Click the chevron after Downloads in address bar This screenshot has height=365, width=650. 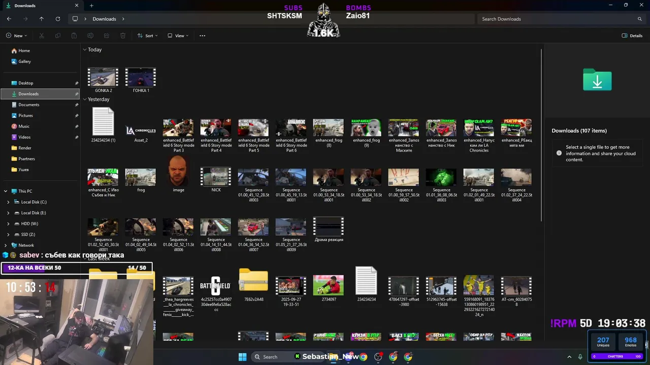click(x=123, y=19)
